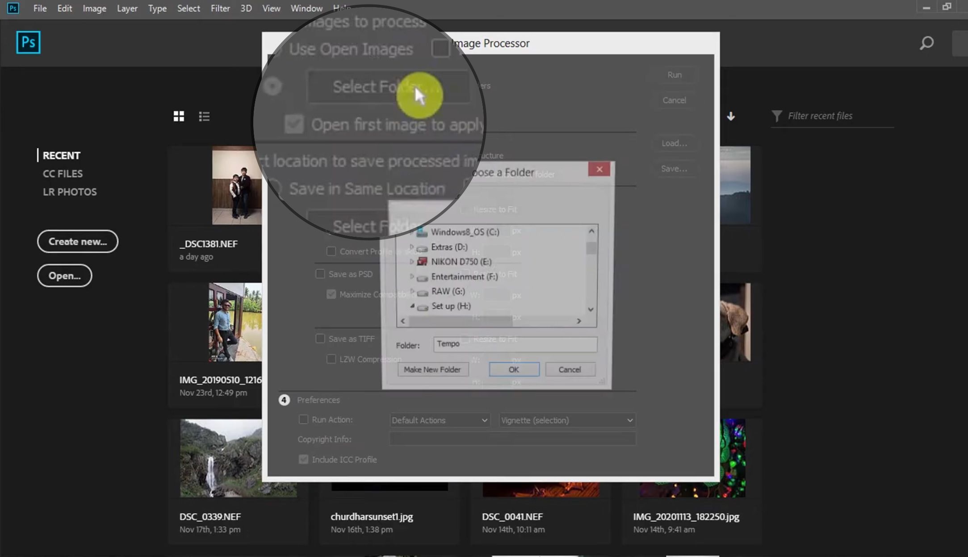Minimize the Photoshop window
Screen dimensions: 968x557
click(926, 8)
